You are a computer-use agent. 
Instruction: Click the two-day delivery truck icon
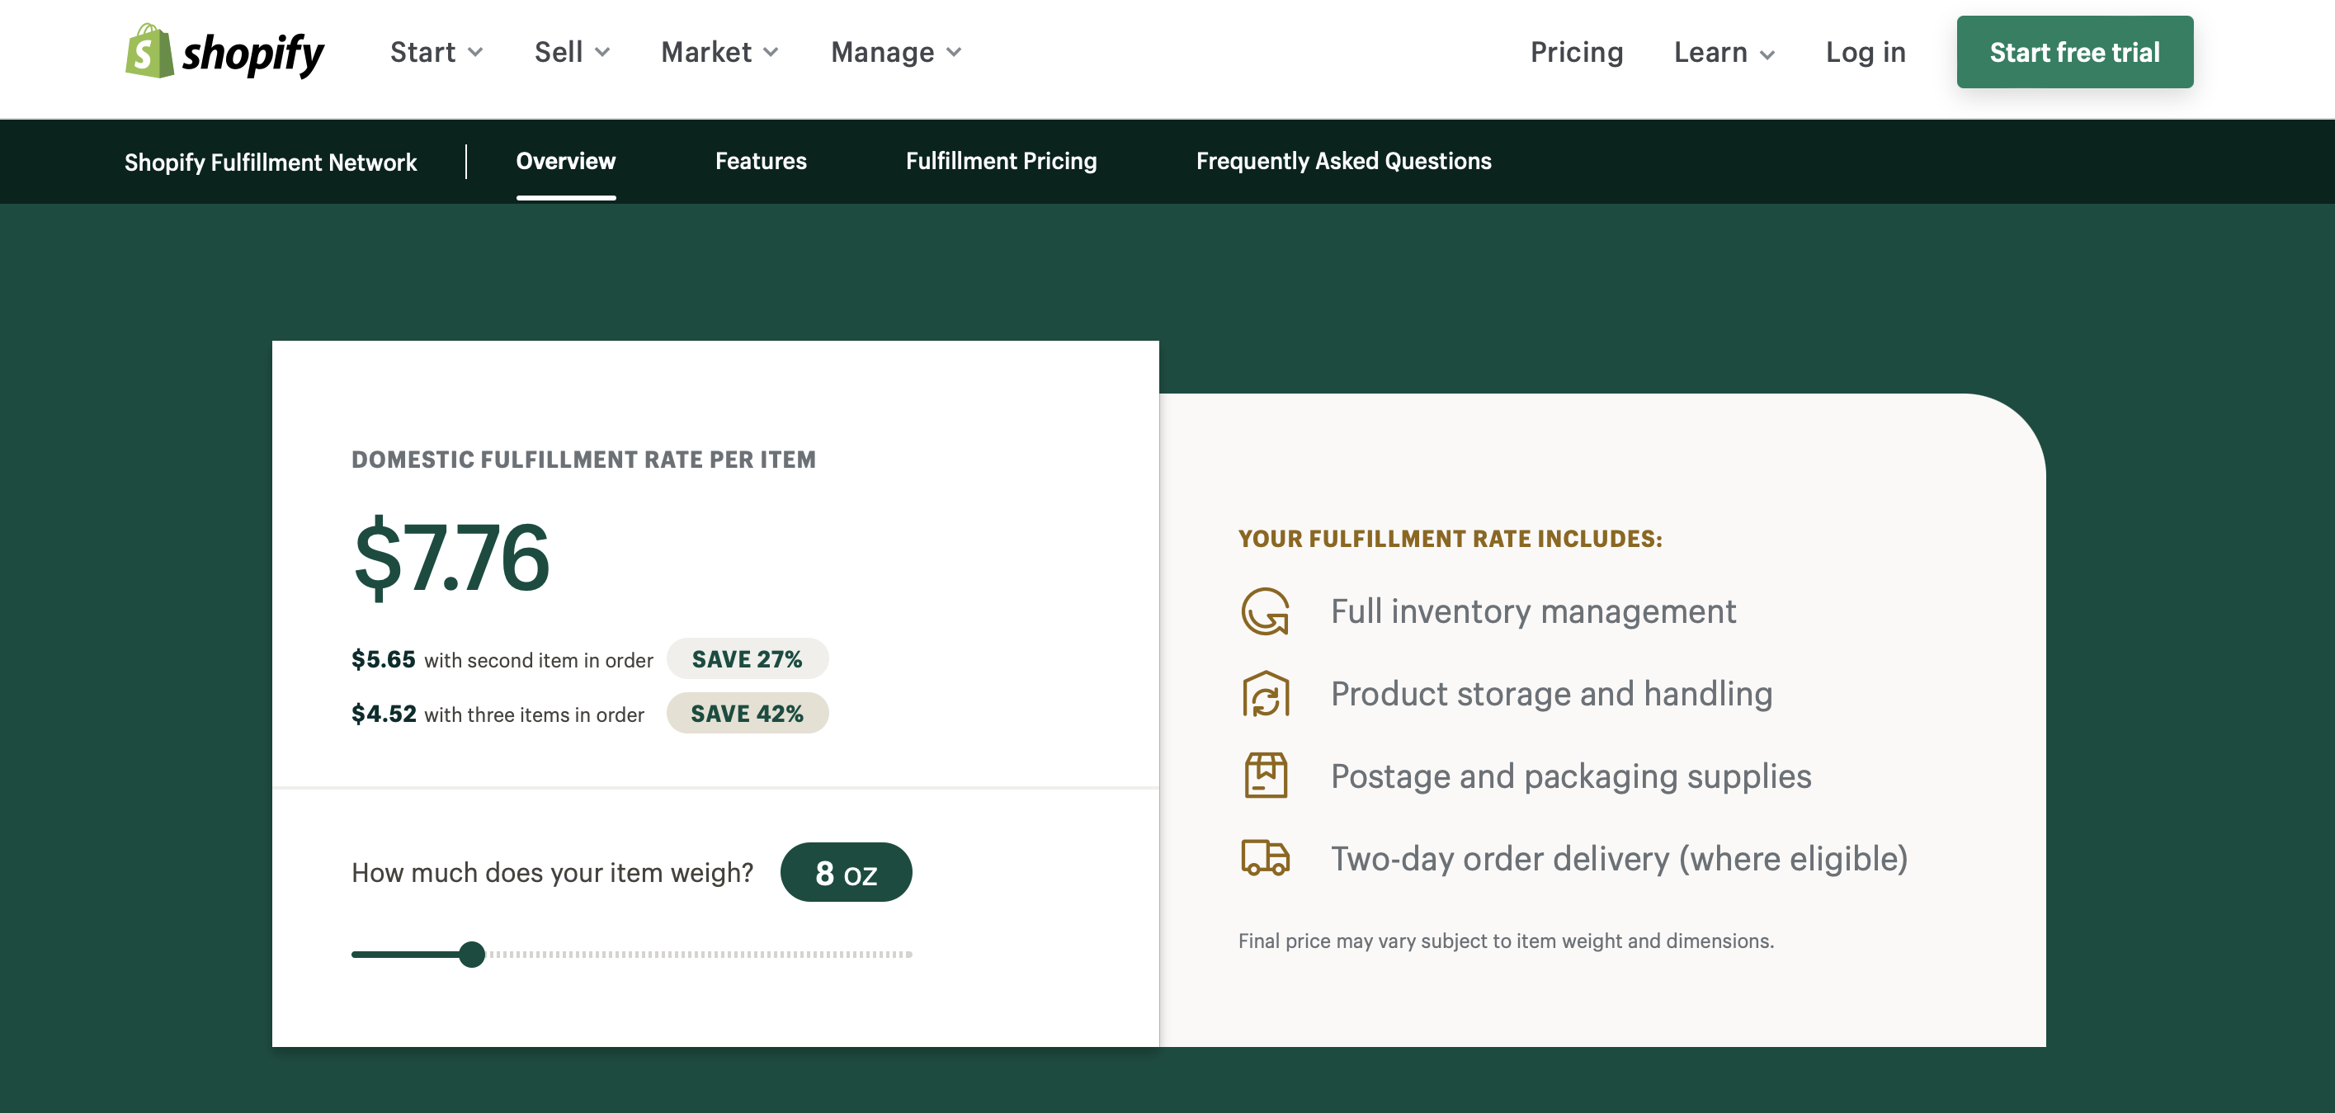(x=1266, y=857)
